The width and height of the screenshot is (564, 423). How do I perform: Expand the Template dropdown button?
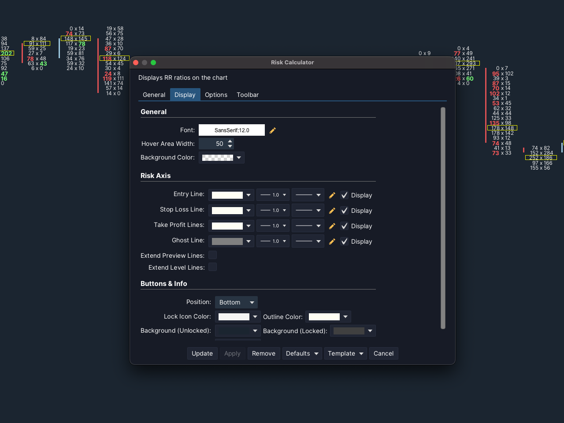pos(345,353)
